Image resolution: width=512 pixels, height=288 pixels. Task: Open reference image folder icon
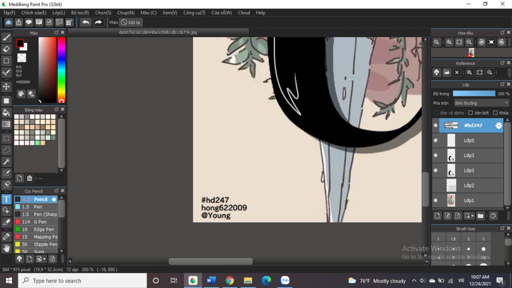pyautogui.click(x=446, y=72)
